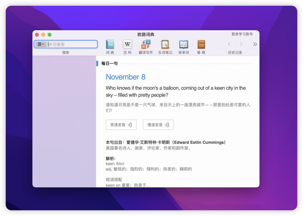Go back in 历史记录 history
The image size is (303, 216).
[x=229, y=44]
